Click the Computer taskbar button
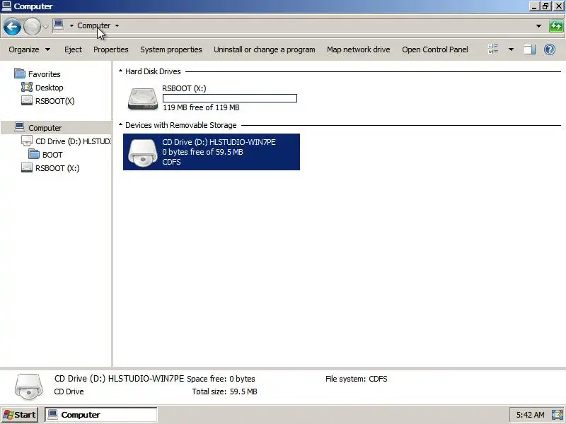Screen dimensions: 566x424 click(x=101, y=415)
